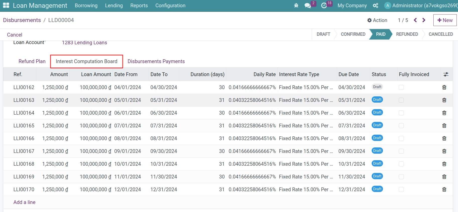This screenshot has height=212, width=458.
Task: Select the REFUNDED status stage
Action: tap(407, 34)
